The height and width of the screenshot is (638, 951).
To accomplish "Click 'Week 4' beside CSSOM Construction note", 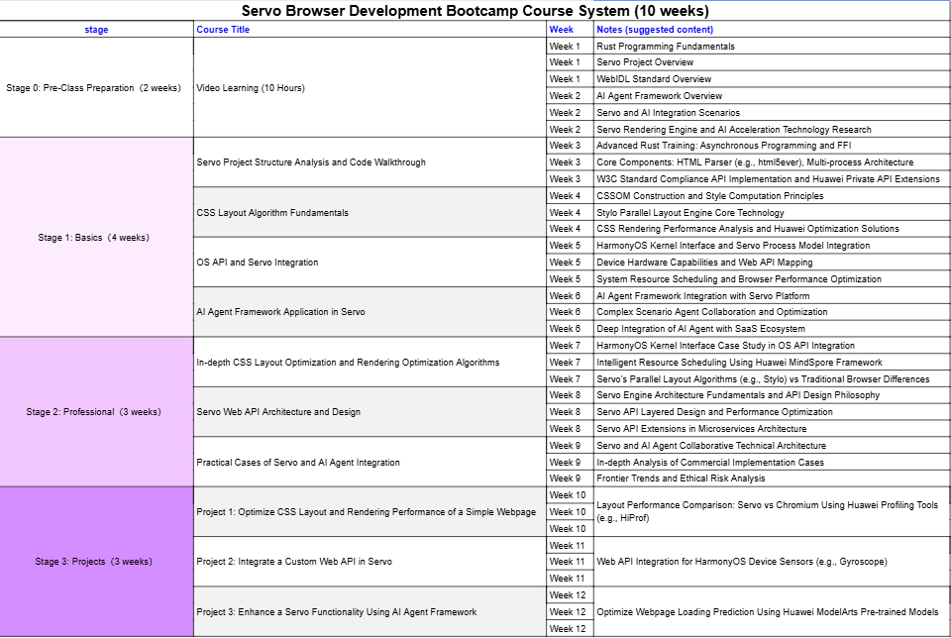I will [x=571, y=196].
